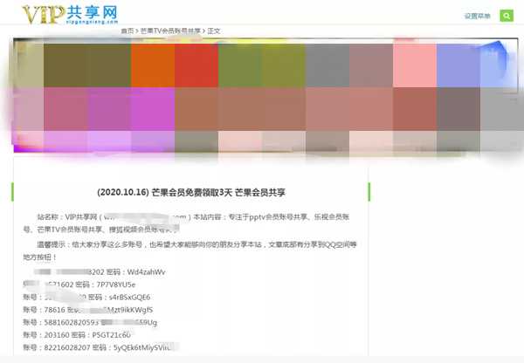Go to 首页 in the breadcrumb
The width and height of the screenshot is (524, 363).
128,31
